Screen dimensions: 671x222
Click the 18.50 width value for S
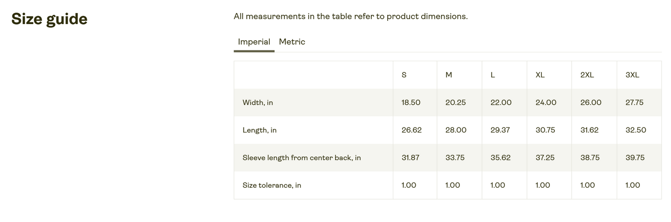tap(411, 102)
